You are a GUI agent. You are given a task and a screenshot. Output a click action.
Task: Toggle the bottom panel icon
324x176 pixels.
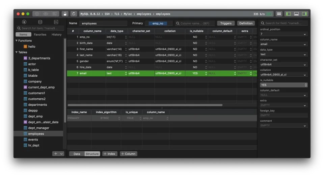[296, 14]
